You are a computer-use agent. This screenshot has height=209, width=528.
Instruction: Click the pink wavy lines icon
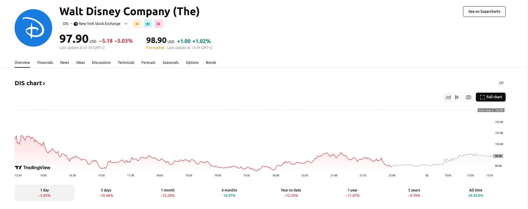coord(159,24)
